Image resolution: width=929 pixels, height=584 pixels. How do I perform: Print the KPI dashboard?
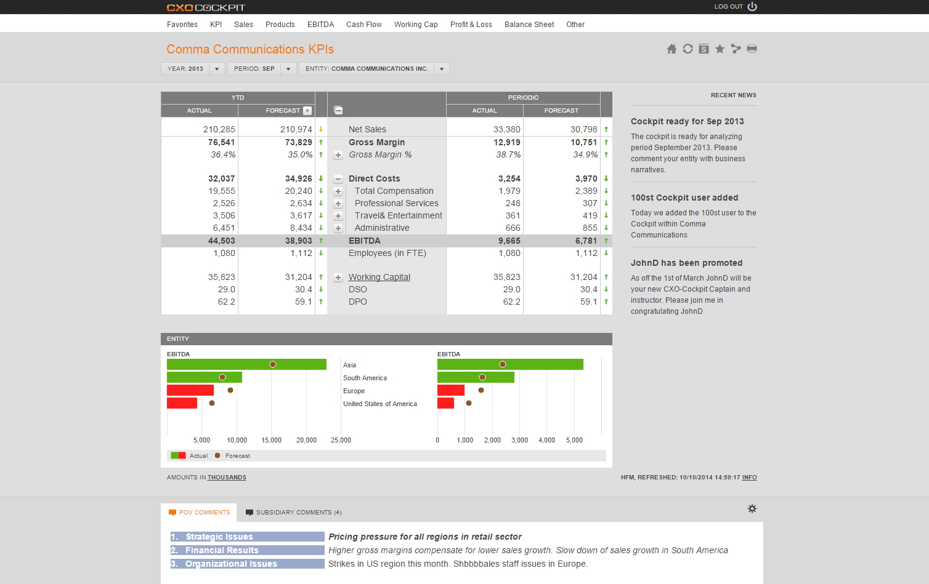(x=752, y=49)
